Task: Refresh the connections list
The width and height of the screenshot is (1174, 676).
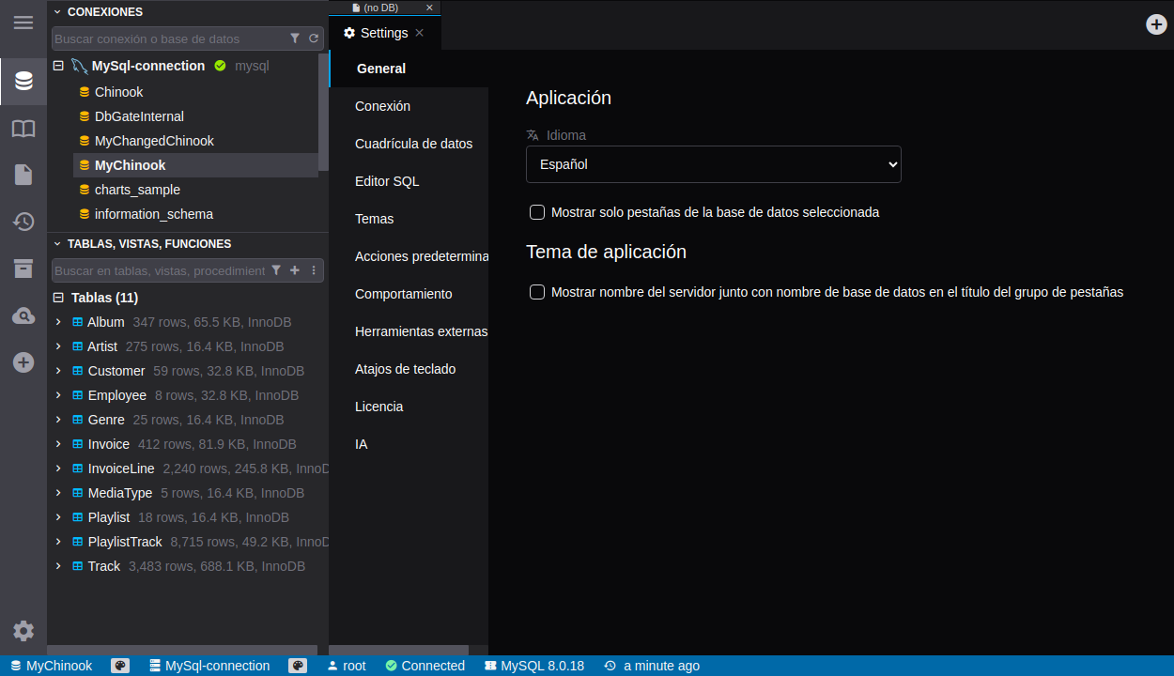Action: [314, 38]
